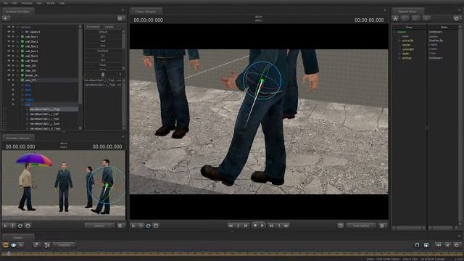Switch to the Controls tab next to Procedural

tap(109, 27)
